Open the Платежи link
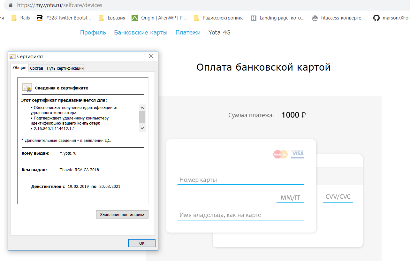The image size is (410, 261). [x=188, y=33]
